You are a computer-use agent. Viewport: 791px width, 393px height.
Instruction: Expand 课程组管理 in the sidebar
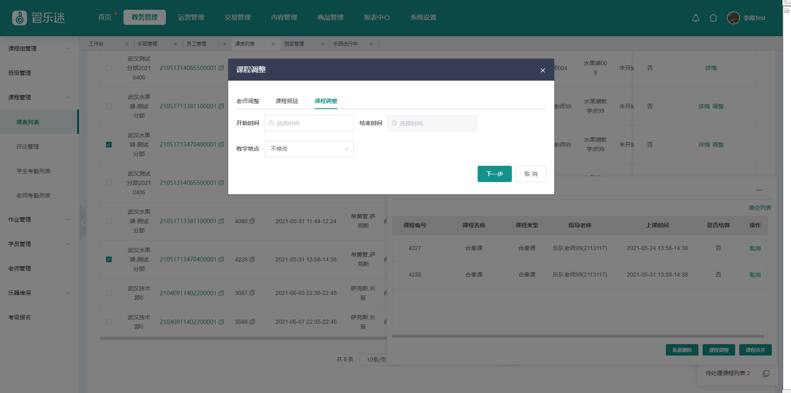click(39, 48)
